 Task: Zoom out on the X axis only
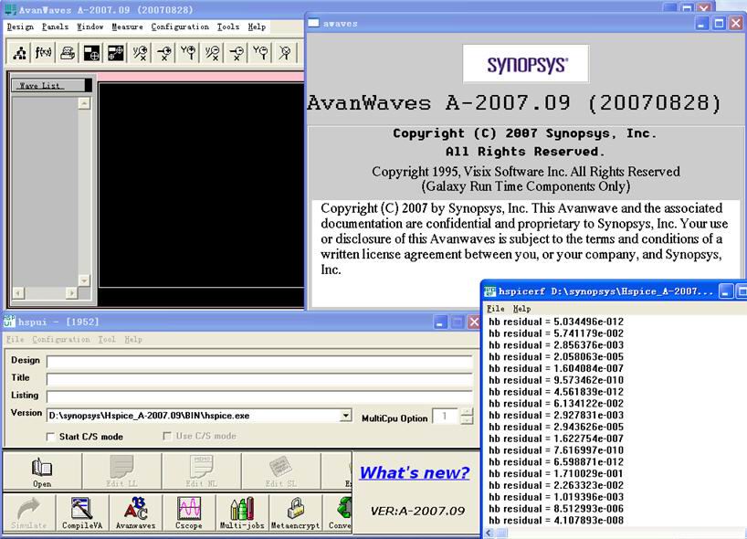[237, 52]
